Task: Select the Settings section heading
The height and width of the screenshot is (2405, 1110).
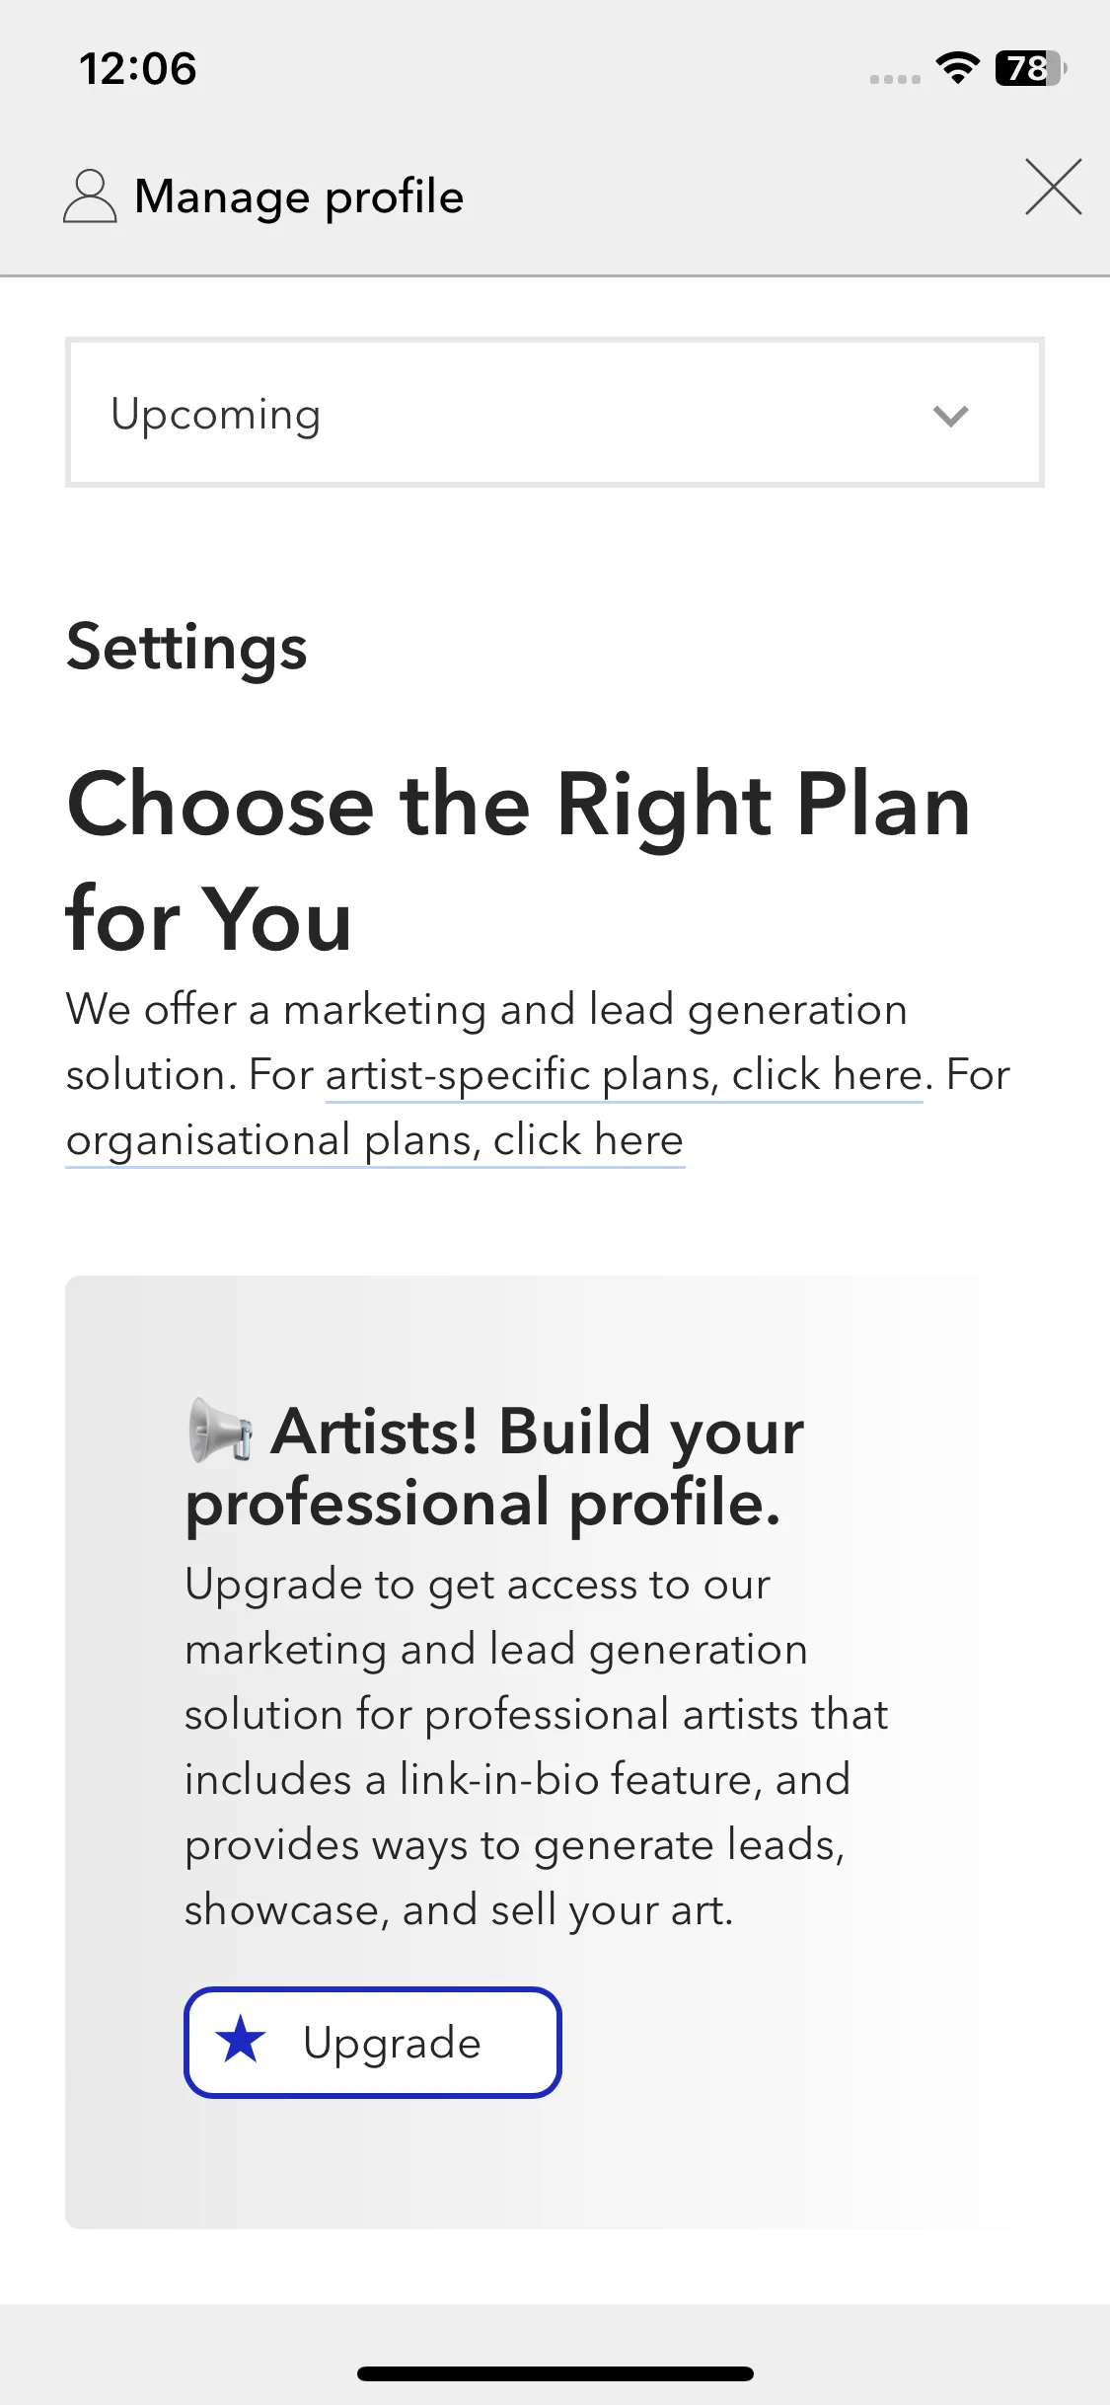Action: pyautogui.click(x=187, y=648)
